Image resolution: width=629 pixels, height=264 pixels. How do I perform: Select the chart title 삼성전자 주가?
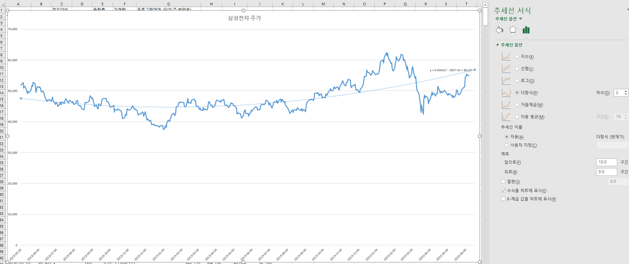coord(245,18)
